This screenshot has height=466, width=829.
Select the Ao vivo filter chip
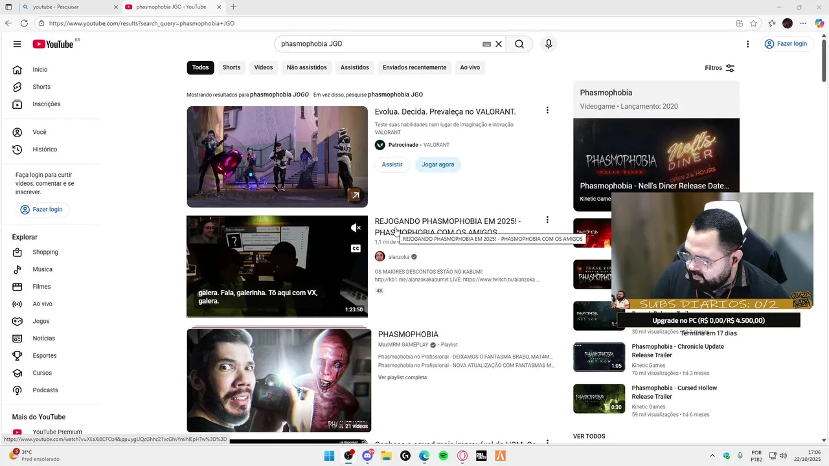(470, 67)
